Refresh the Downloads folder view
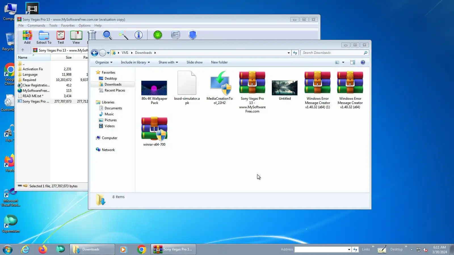Screen dimensions: 454x255 click(295, 53)
